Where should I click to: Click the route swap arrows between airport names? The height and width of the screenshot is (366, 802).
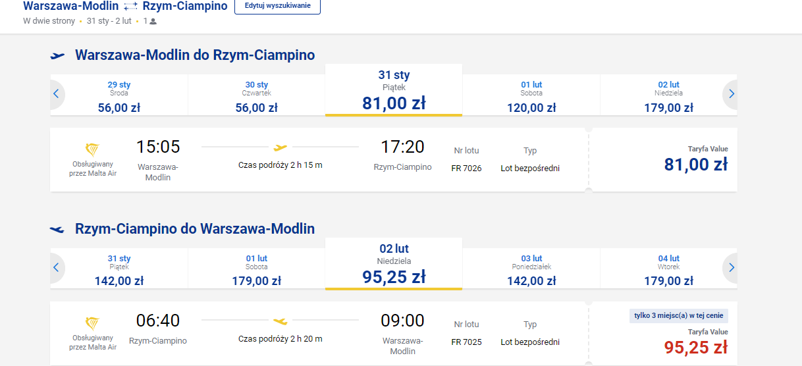point(131,7)
